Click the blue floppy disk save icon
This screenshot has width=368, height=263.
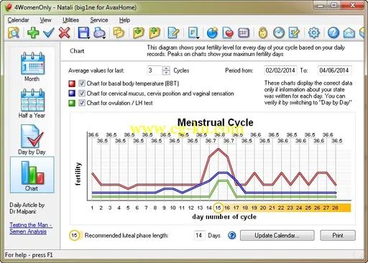83,32
